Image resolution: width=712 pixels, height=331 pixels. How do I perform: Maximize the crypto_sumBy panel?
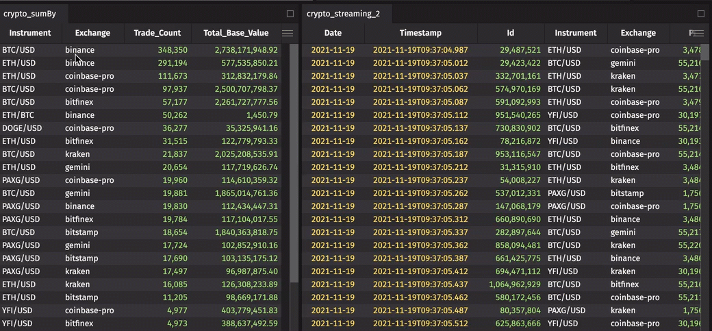click(290, 14)
